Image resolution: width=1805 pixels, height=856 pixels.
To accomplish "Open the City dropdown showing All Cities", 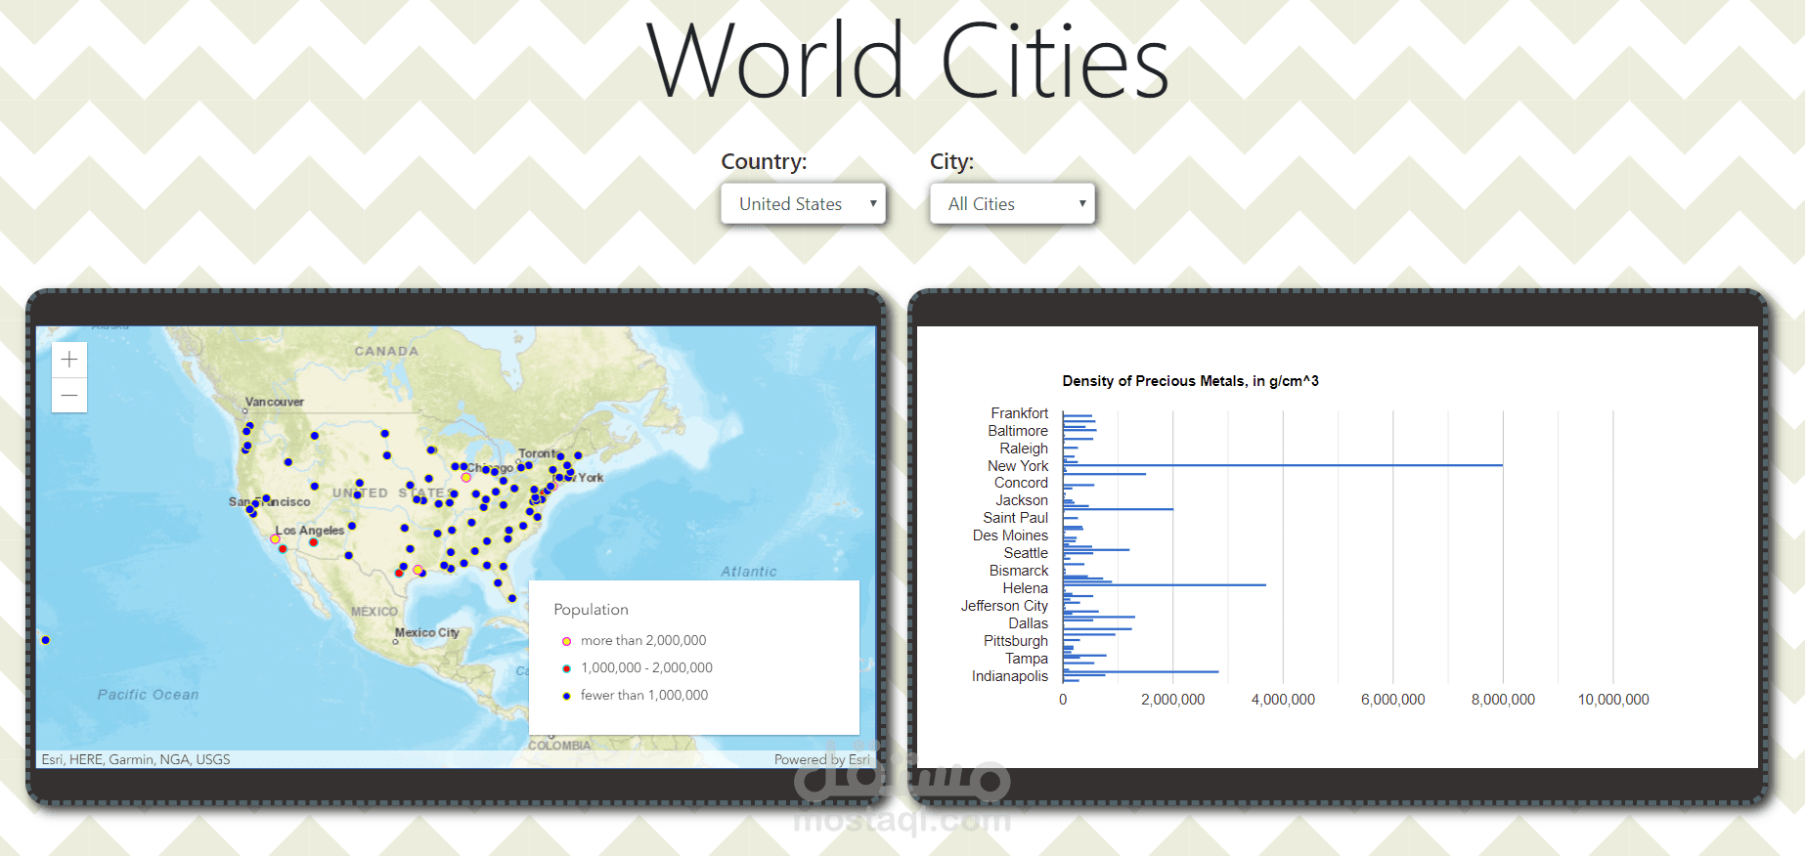I will [x=1012, y=203].
